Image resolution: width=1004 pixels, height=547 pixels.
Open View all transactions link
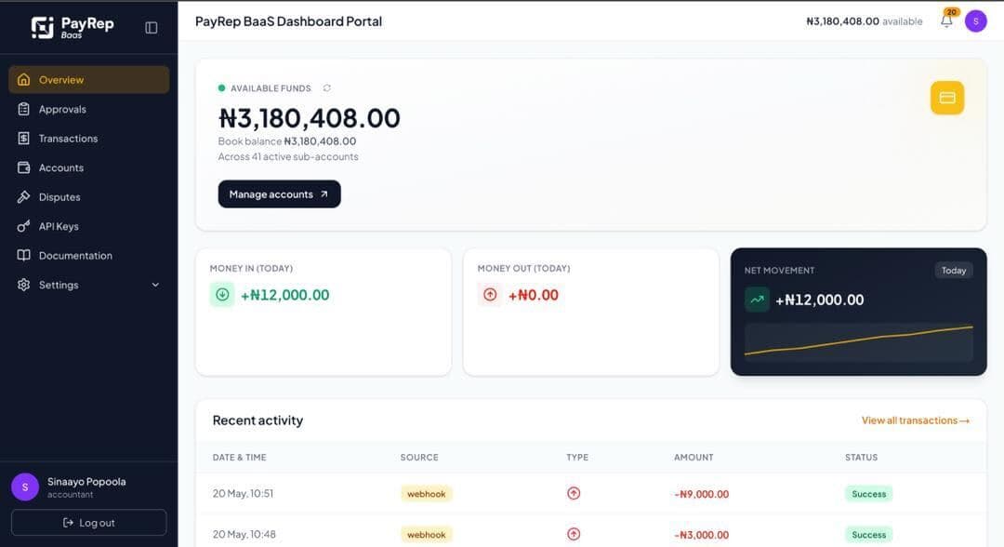[916, 420]
